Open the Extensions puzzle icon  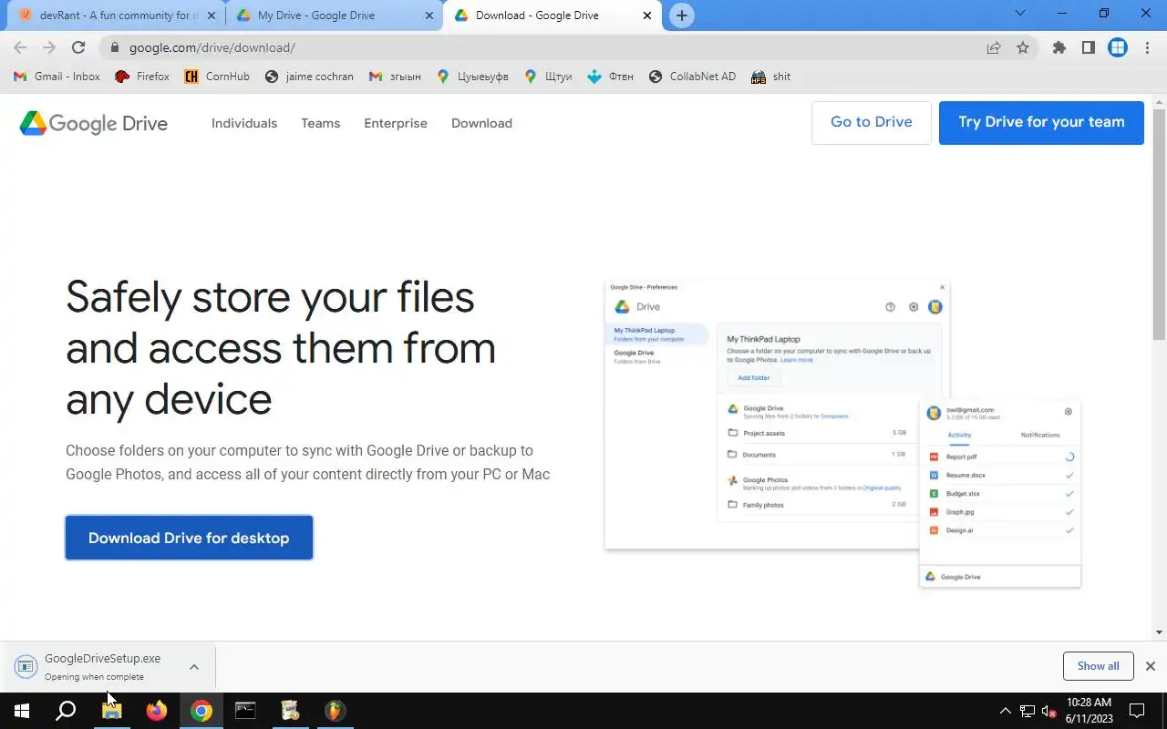(x=1059, y=47)
